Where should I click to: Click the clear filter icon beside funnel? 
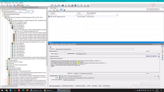coord(64,10)
